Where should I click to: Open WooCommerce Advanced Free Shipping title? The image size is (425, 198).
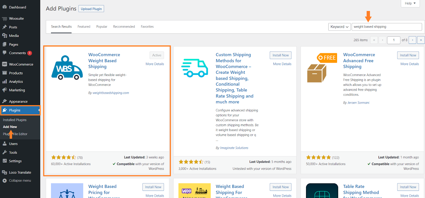coord(359,61)
